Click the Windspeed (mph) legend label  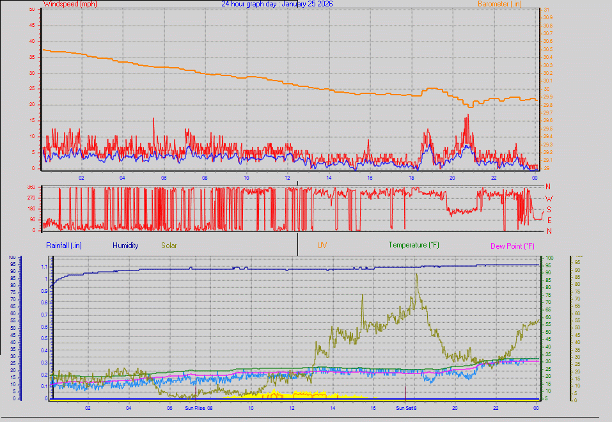(70, 4)
